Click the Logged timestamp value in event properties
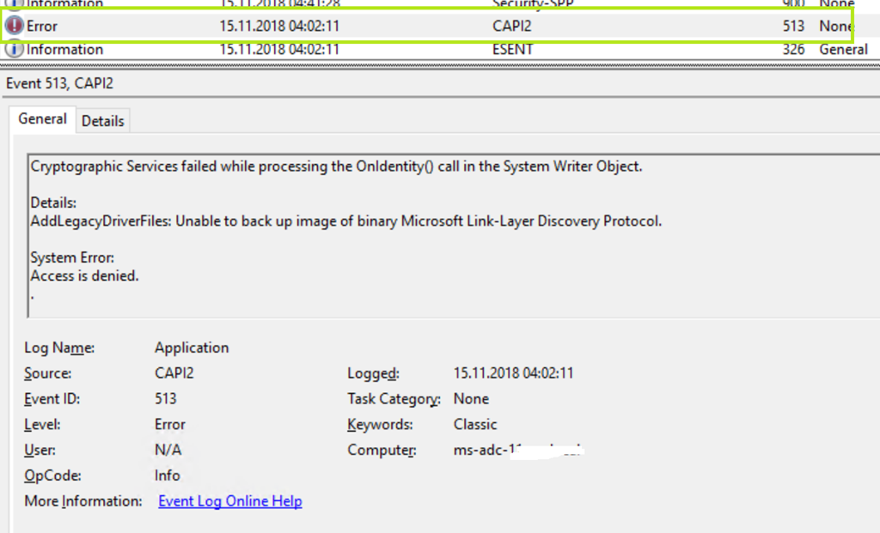The width and height of the screenshot is (880, 533). [x=513, y=373]
